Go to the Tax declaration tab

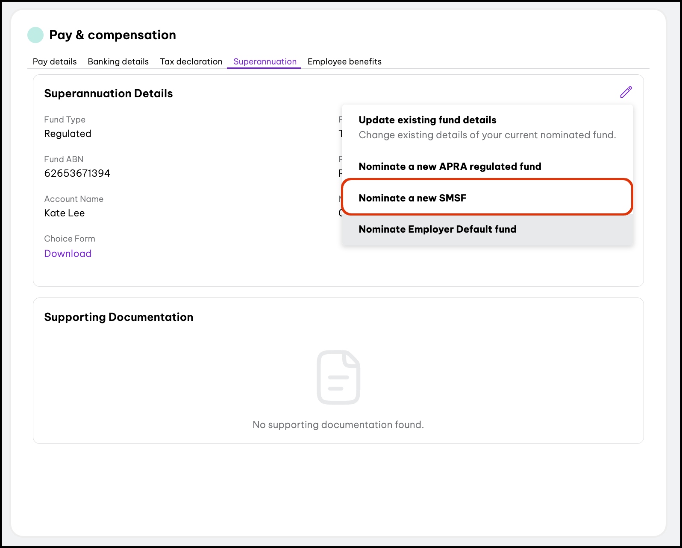(191, 61)
